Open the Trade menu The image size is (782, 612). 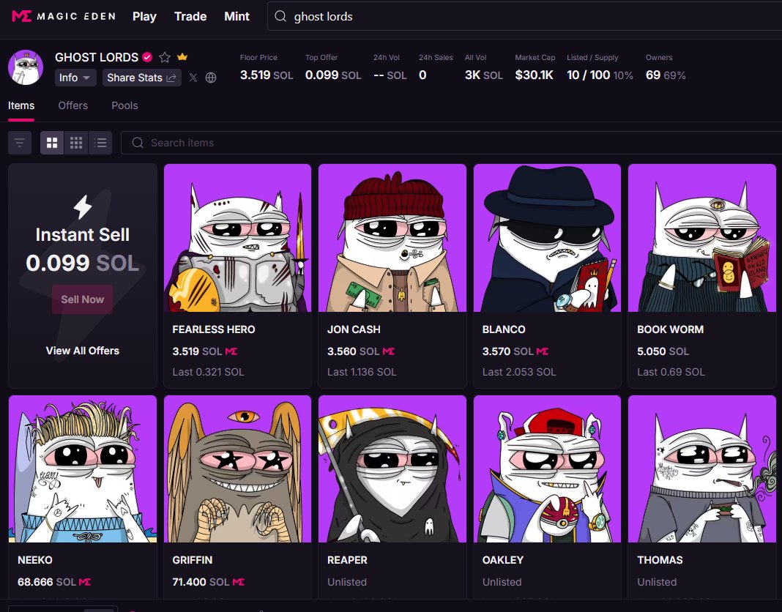pos(190,16)
